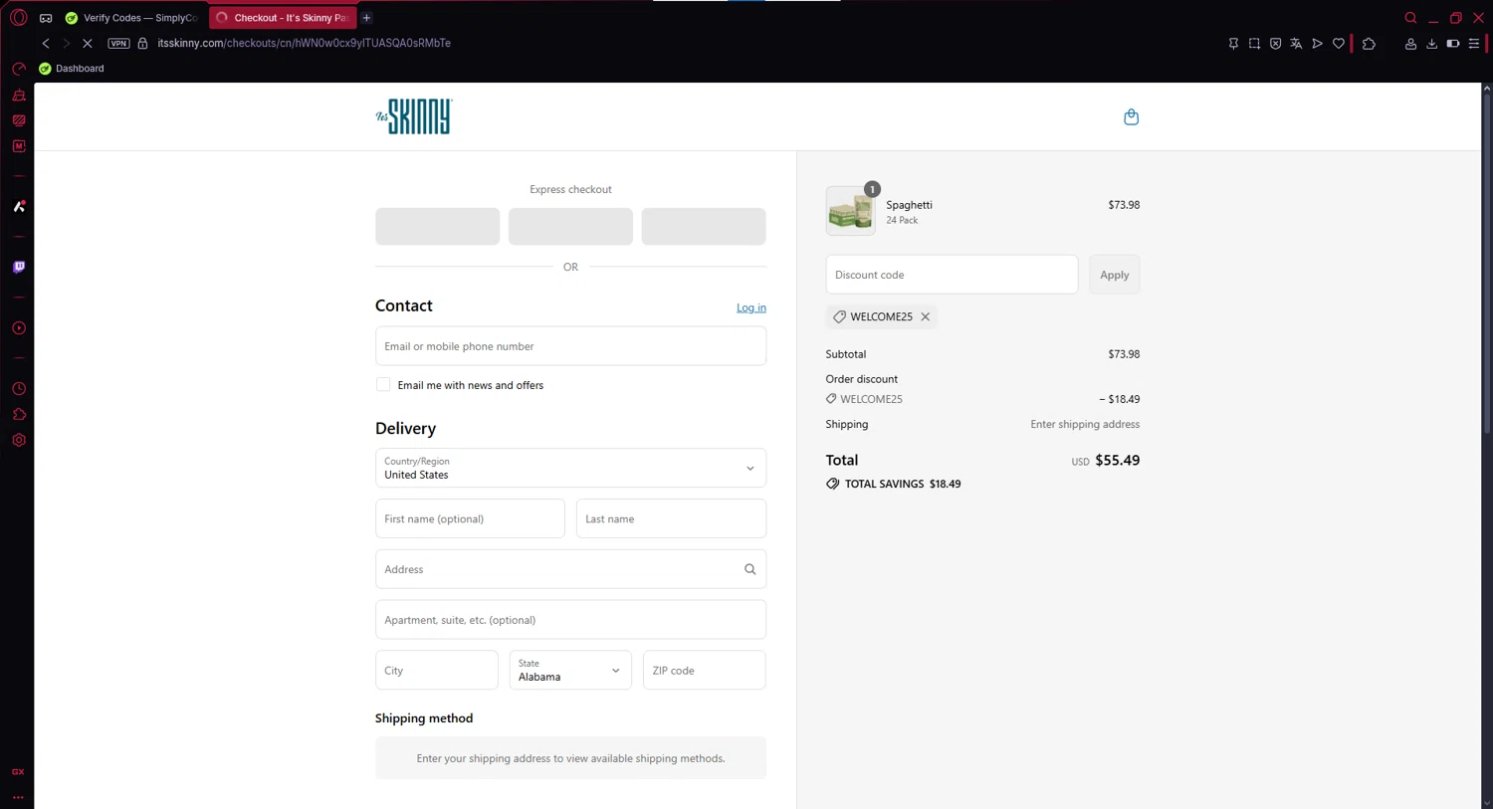View site security via the padlock icon
This screenshot has width=1493, height=809.
pyautogui.click(x=142, y=43)
